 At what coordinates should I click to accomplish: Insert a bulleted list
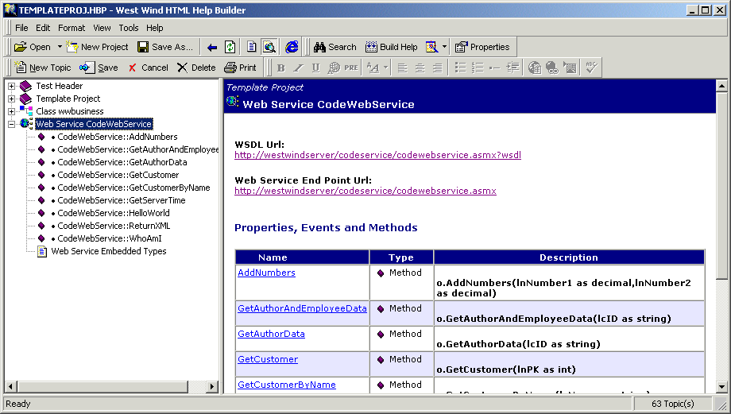[460, 68]
